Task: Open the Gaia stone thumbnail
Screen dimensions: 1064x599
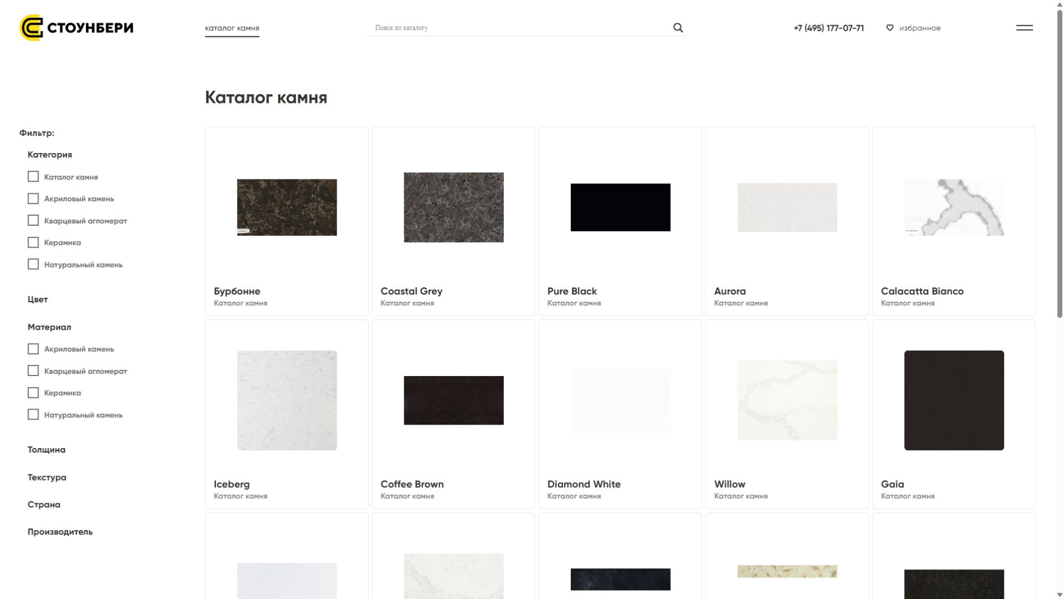Action: click(x=953, y=400)
